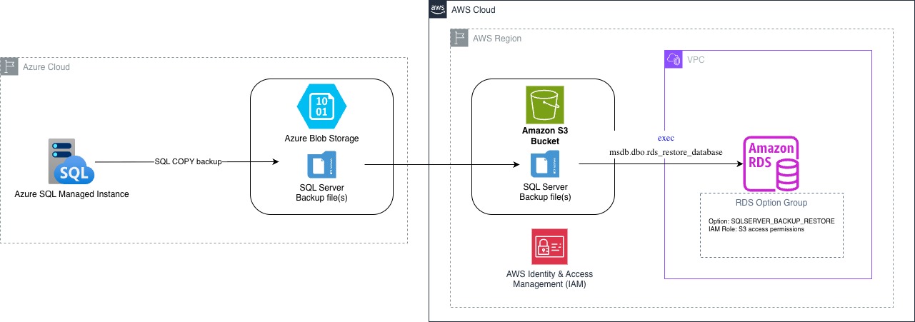Click the red AWS IAM icon
Screen dimensions: 915x322
[x=550, y=248]
